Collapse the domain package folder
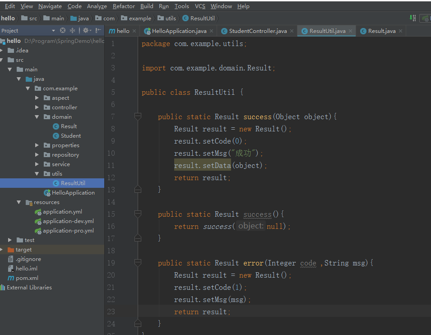Viewport: 431px width, 335px height. pyautogui.click(x=37, y=117)
